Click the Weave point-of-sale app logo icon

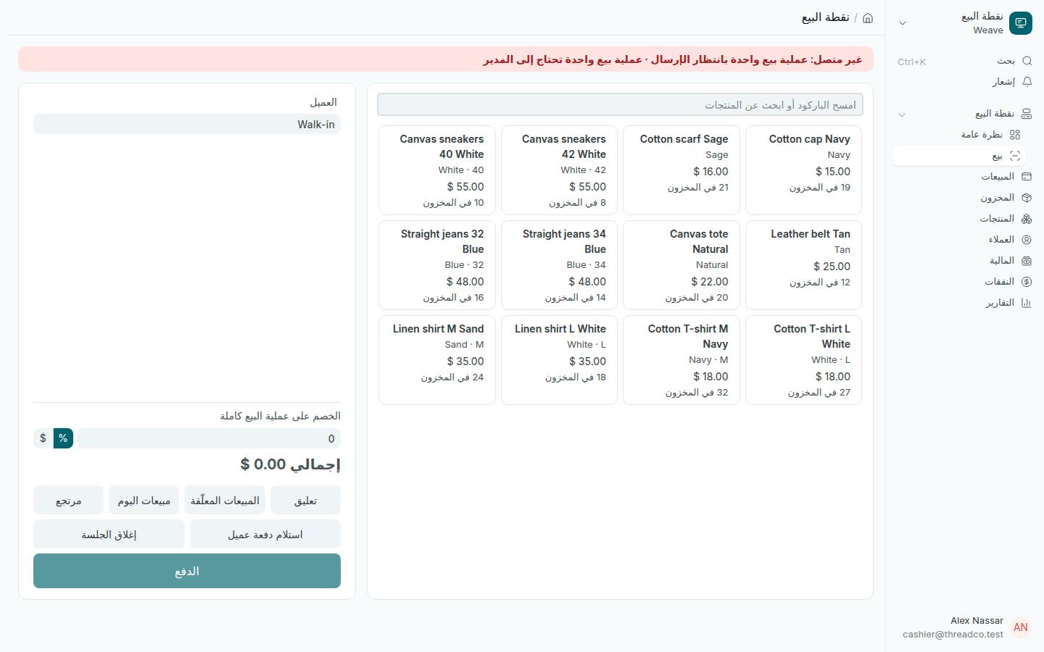coord(1020,23)
